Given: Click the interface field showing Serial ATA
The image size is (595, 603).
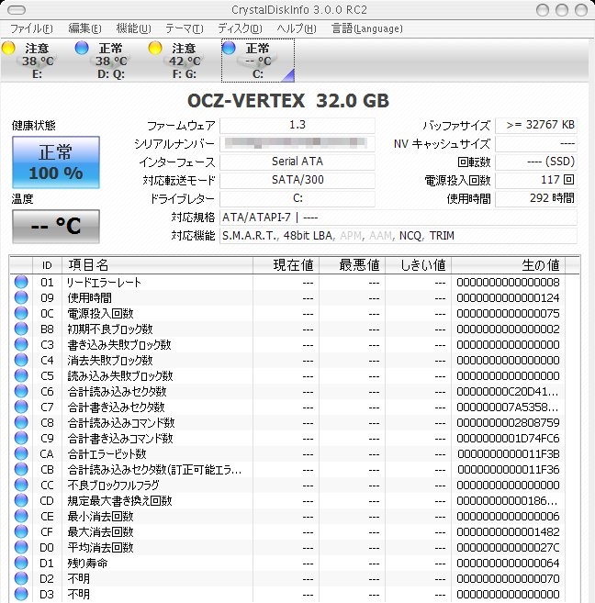Looking at the screenshot, I should pos(297,162).
